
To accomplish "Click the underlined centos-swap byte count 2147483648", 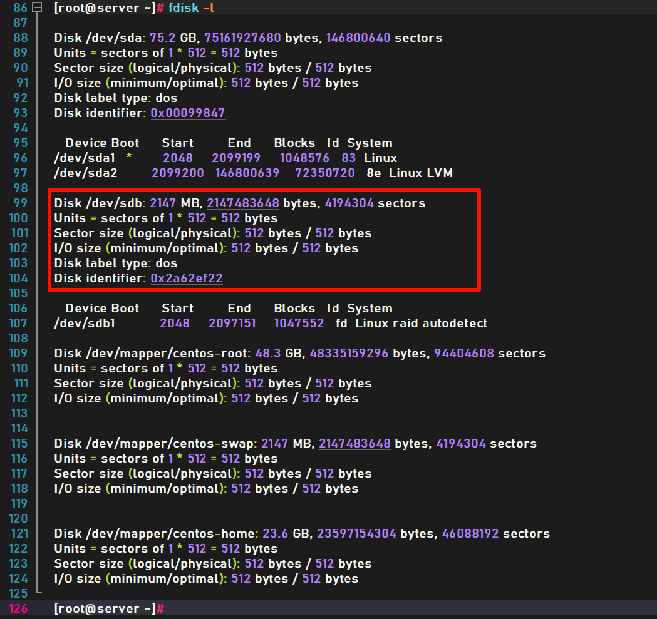I will 355,444.
